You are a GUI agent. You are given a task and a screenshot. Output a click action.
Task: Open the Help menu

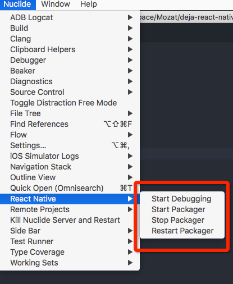click(89, 4)
